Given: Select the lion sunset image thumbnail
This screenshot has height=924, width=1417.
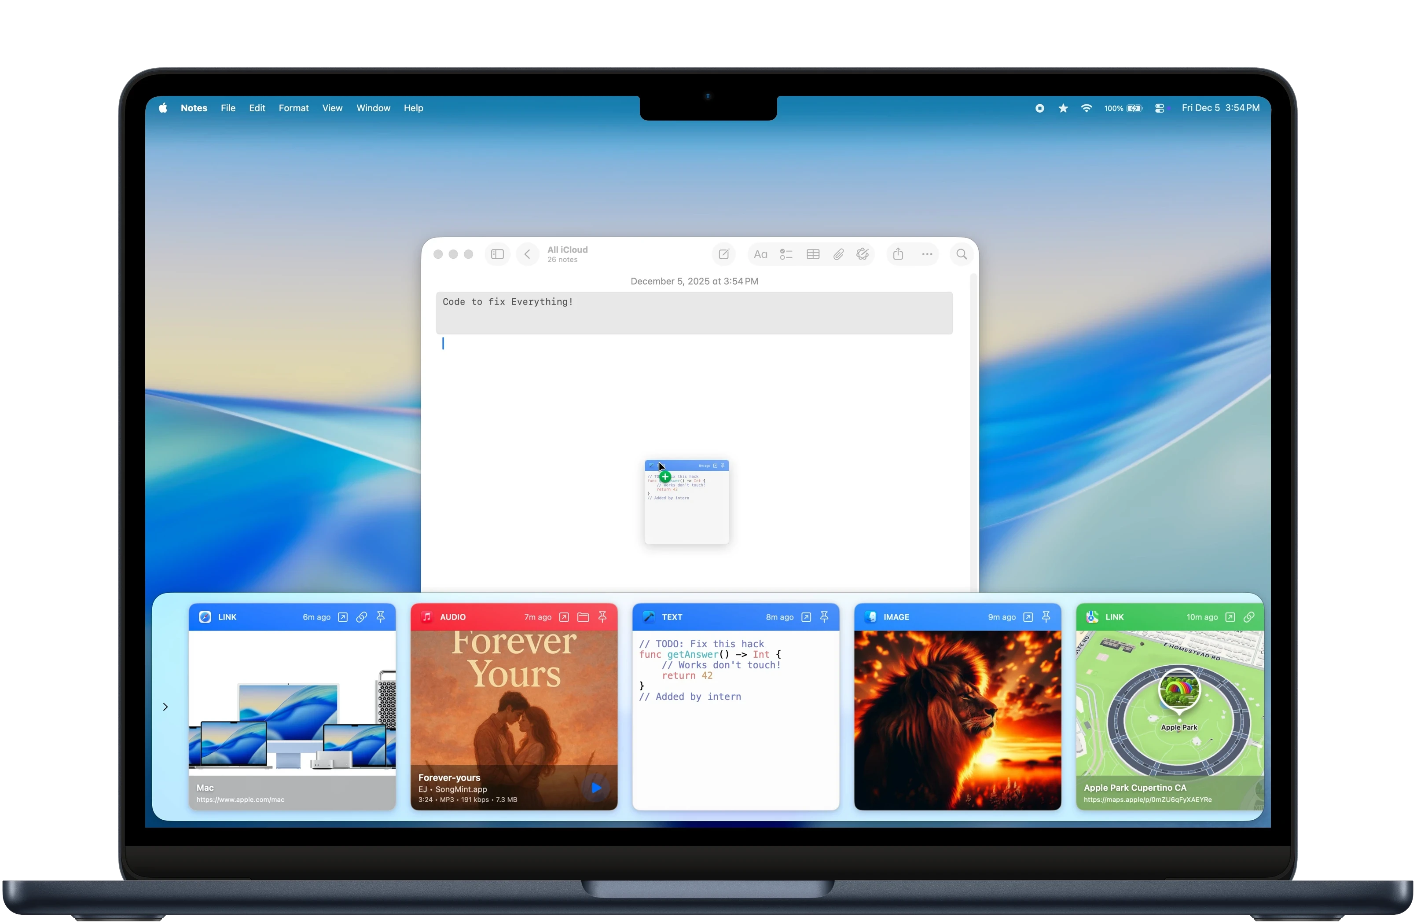Looking at the screenshot, I should tap(958, 720).
